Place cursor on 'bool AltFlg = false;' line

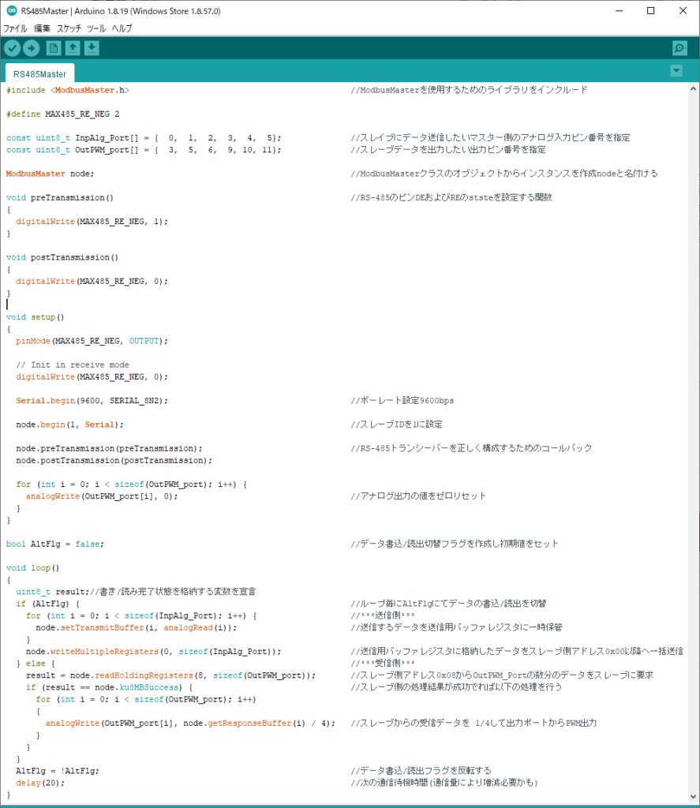click(x=54, y=544)
